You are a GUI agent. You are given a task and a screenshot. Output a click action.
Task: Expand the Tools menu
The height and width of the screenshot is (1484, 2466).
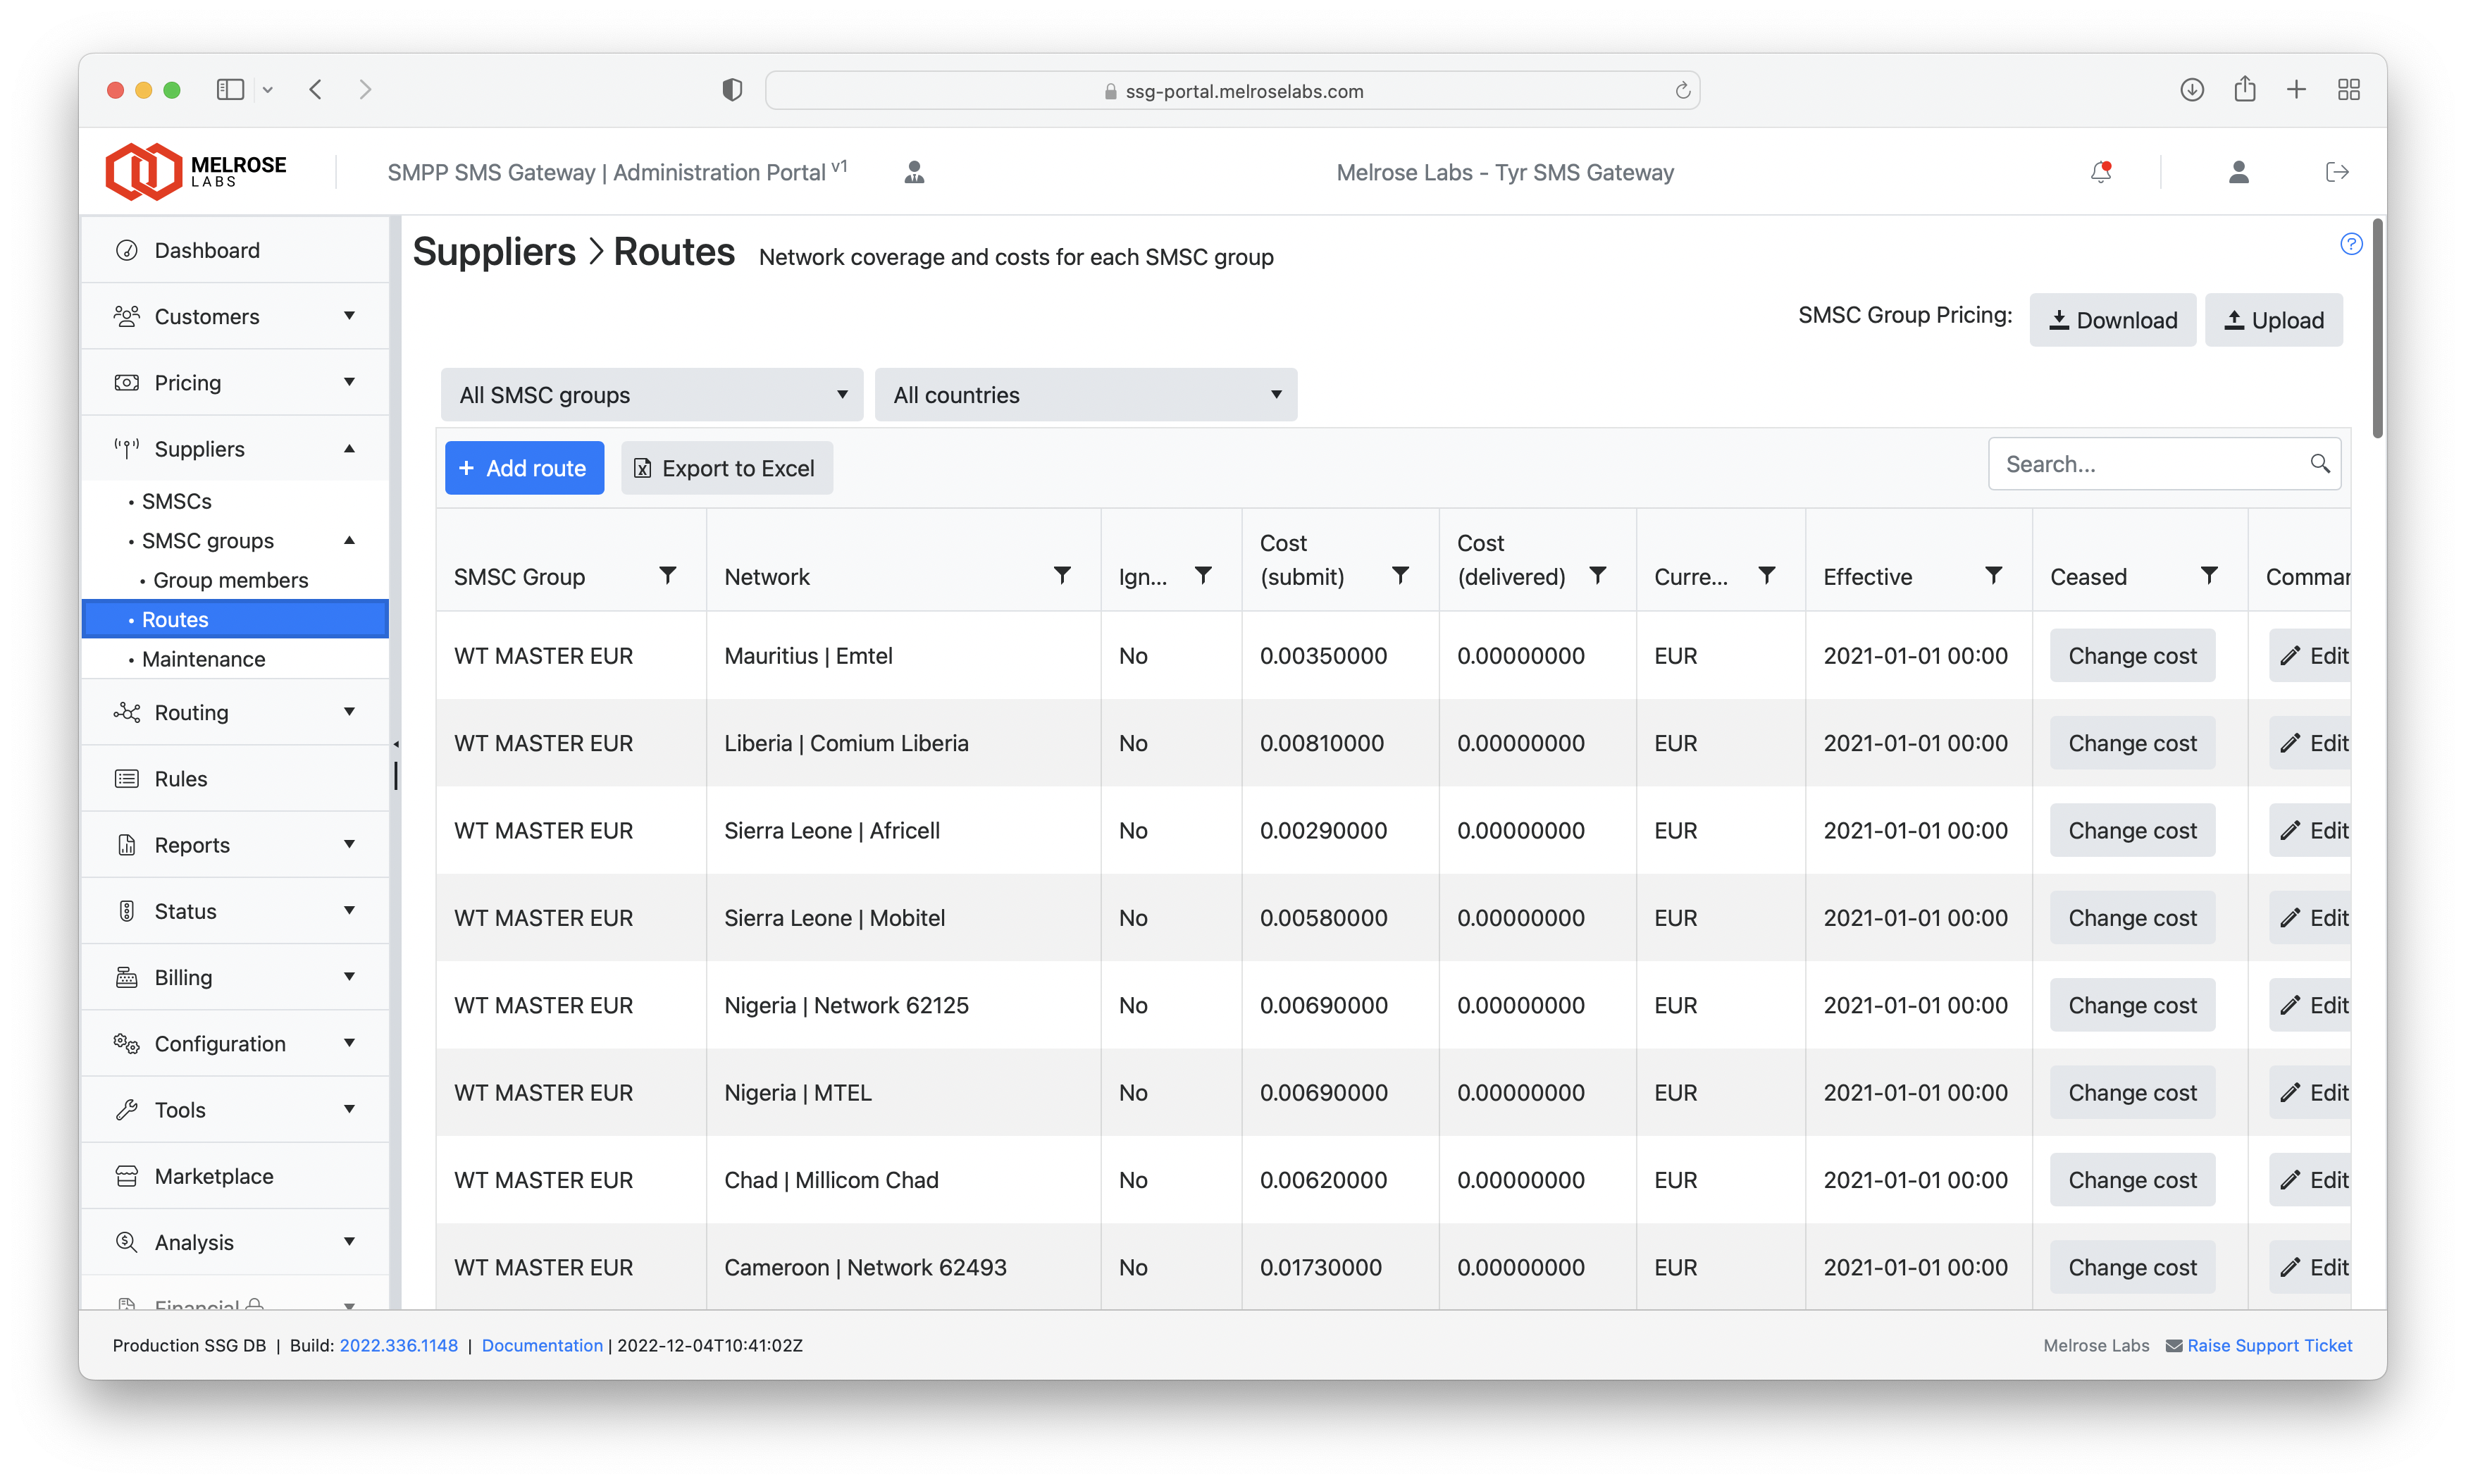point(234,1109)
